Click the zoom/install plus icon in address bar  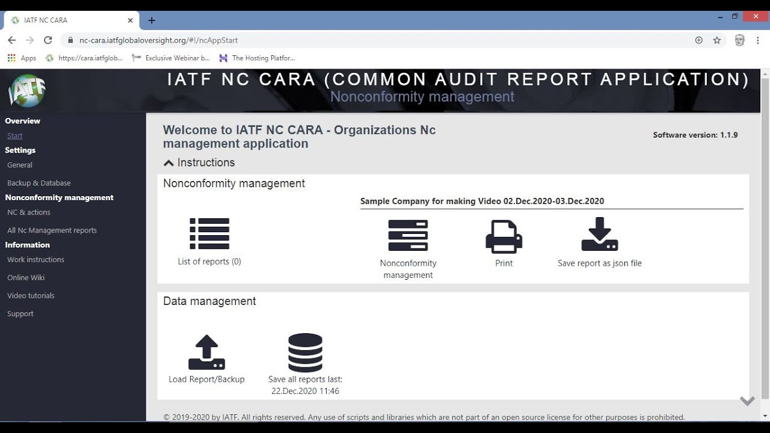tap(699, 40)
